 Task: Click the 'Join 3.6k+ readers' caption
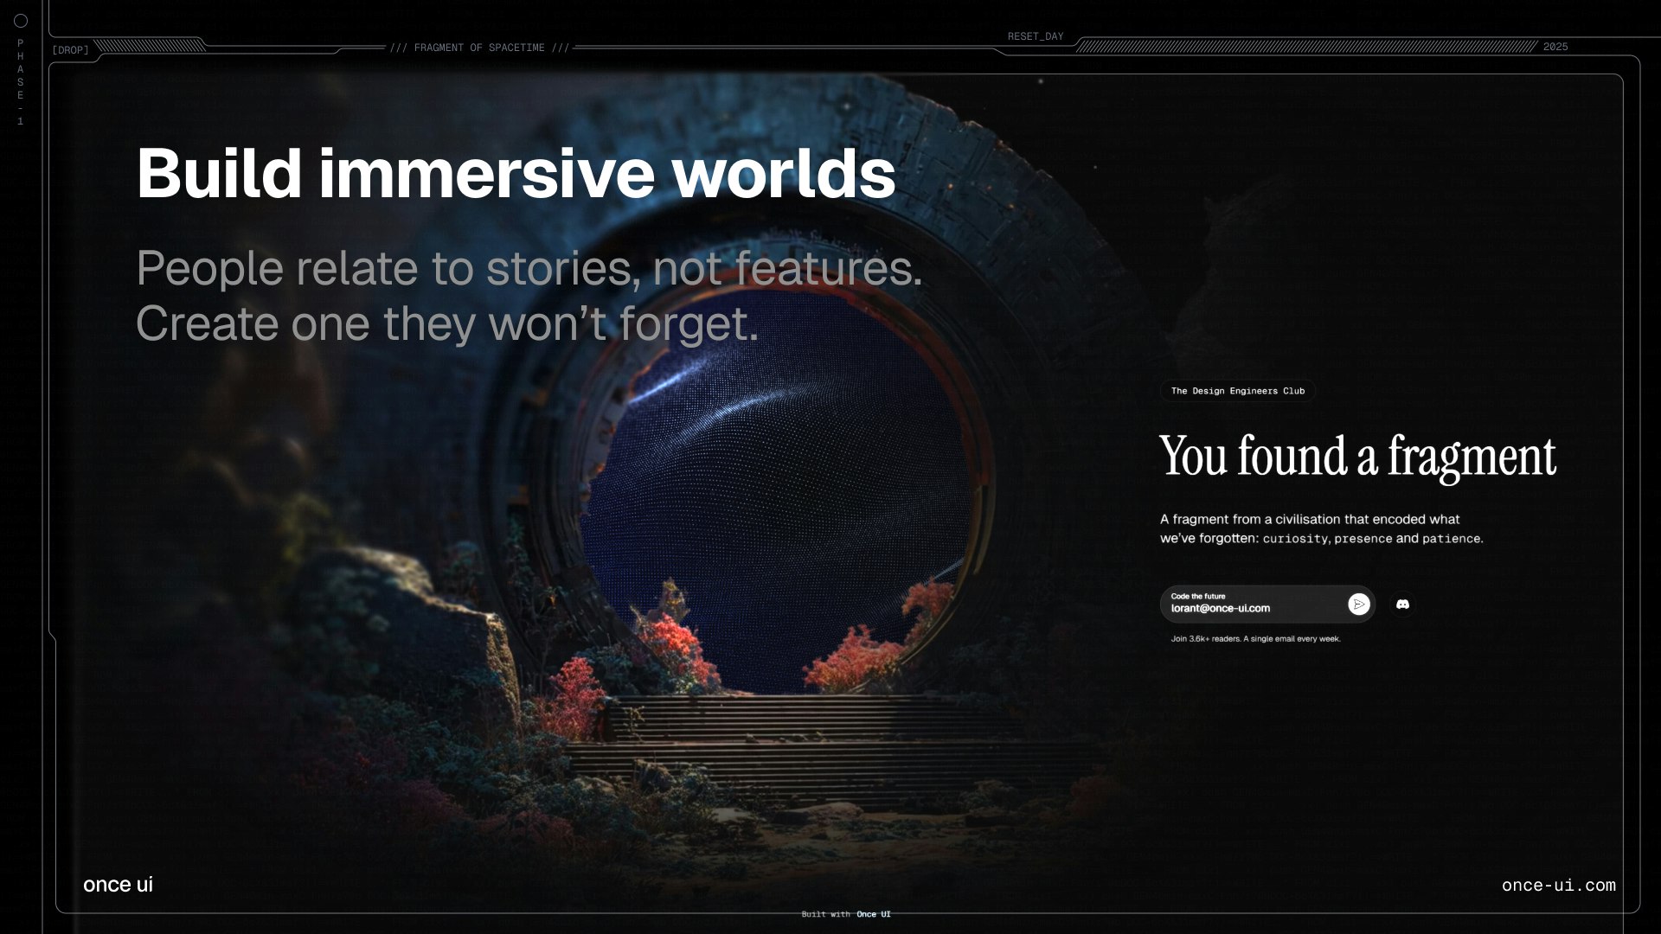point(1254,639)
